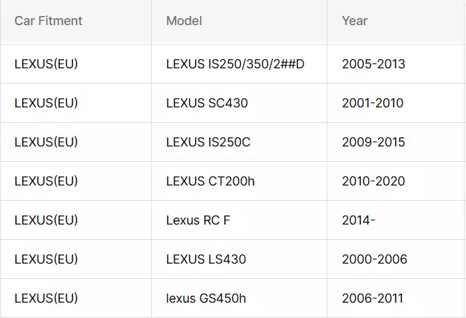Click LEXUS(EU) in the SC430 row
Image resolution: width=466 pixels, height=318 pixels.
46,103
